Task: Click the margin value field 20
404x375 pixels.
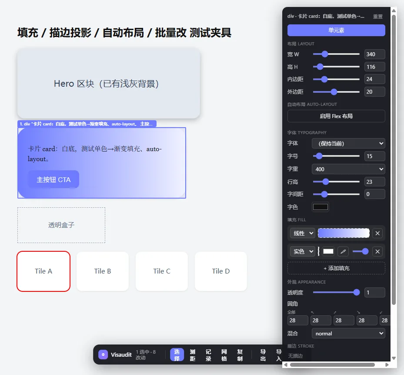Action: tap(374, 91)
